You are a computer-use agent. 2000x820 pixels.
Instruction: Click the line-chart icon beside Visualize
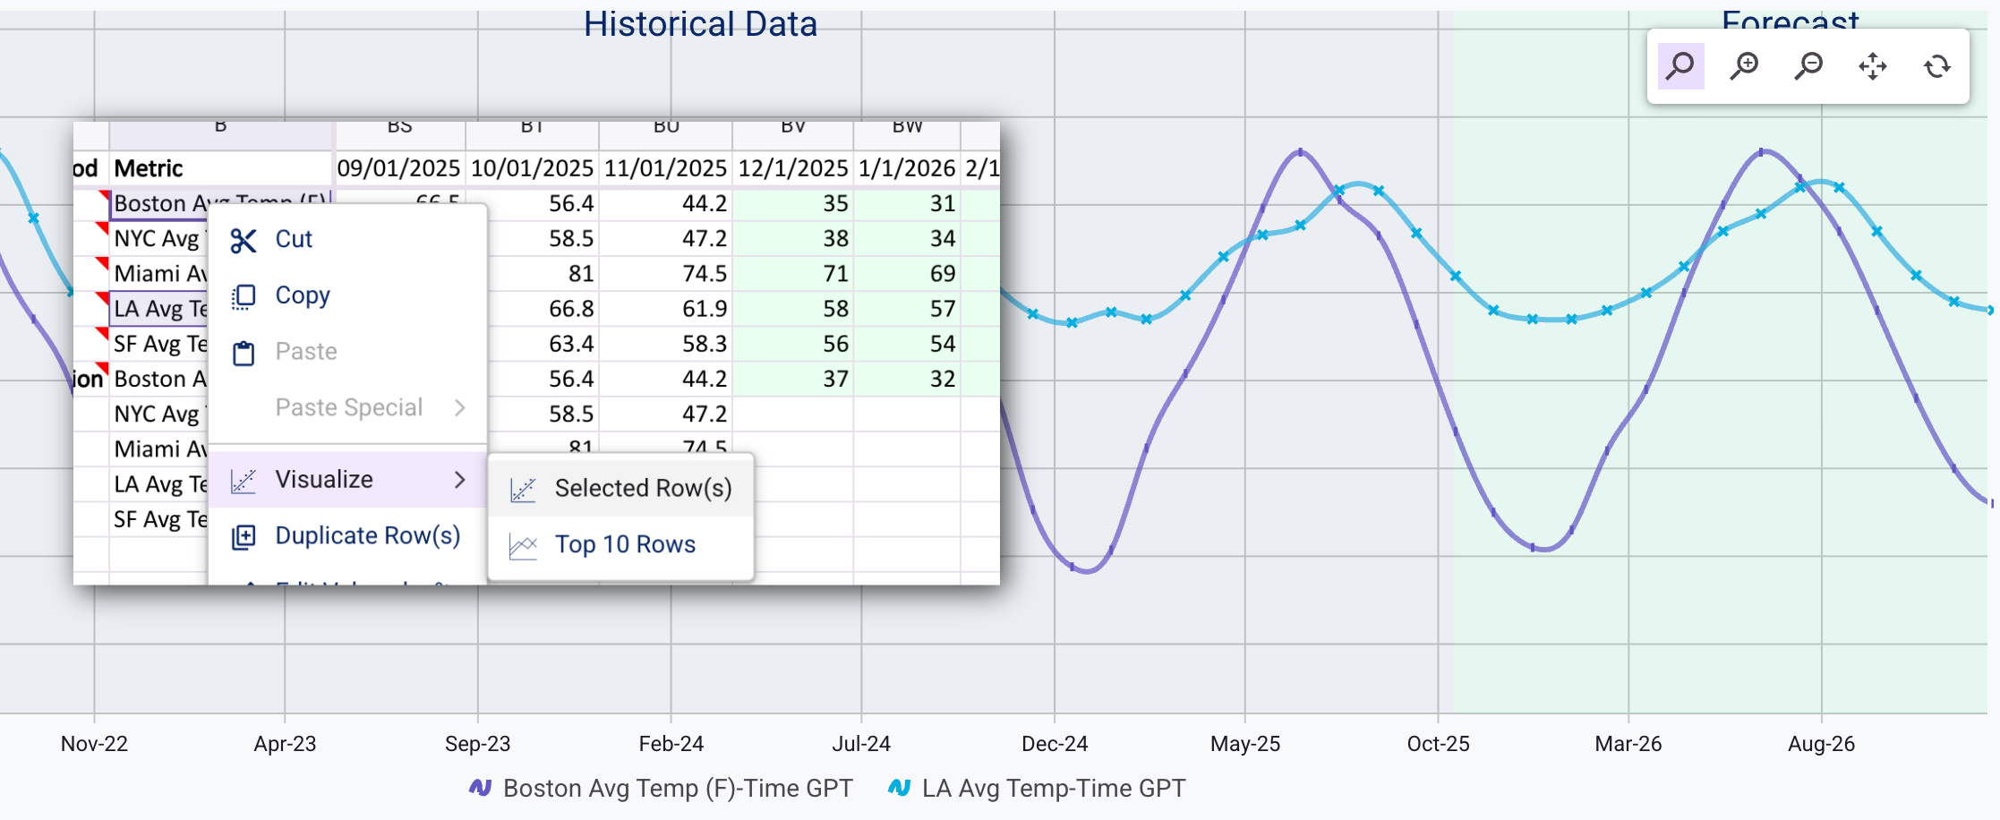[241, 480]
